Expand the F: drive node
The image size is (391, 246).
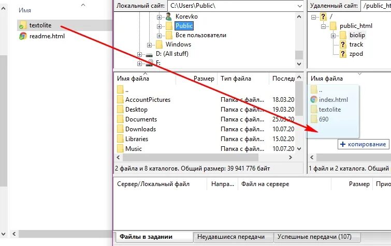(139, 64)
